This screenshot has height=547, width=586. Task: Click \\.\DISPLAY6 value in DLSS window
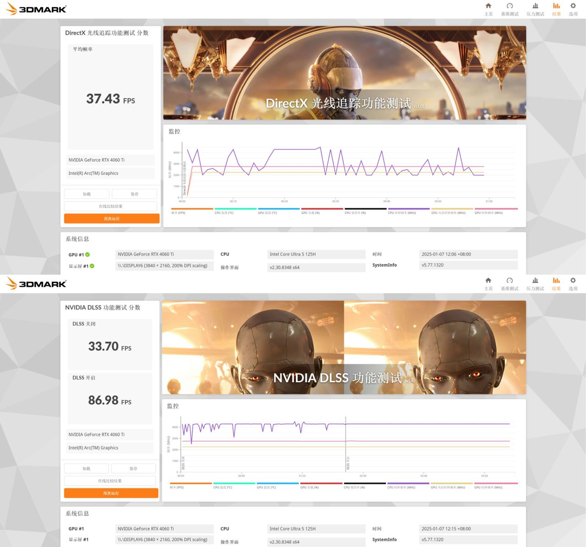[164, 540]
